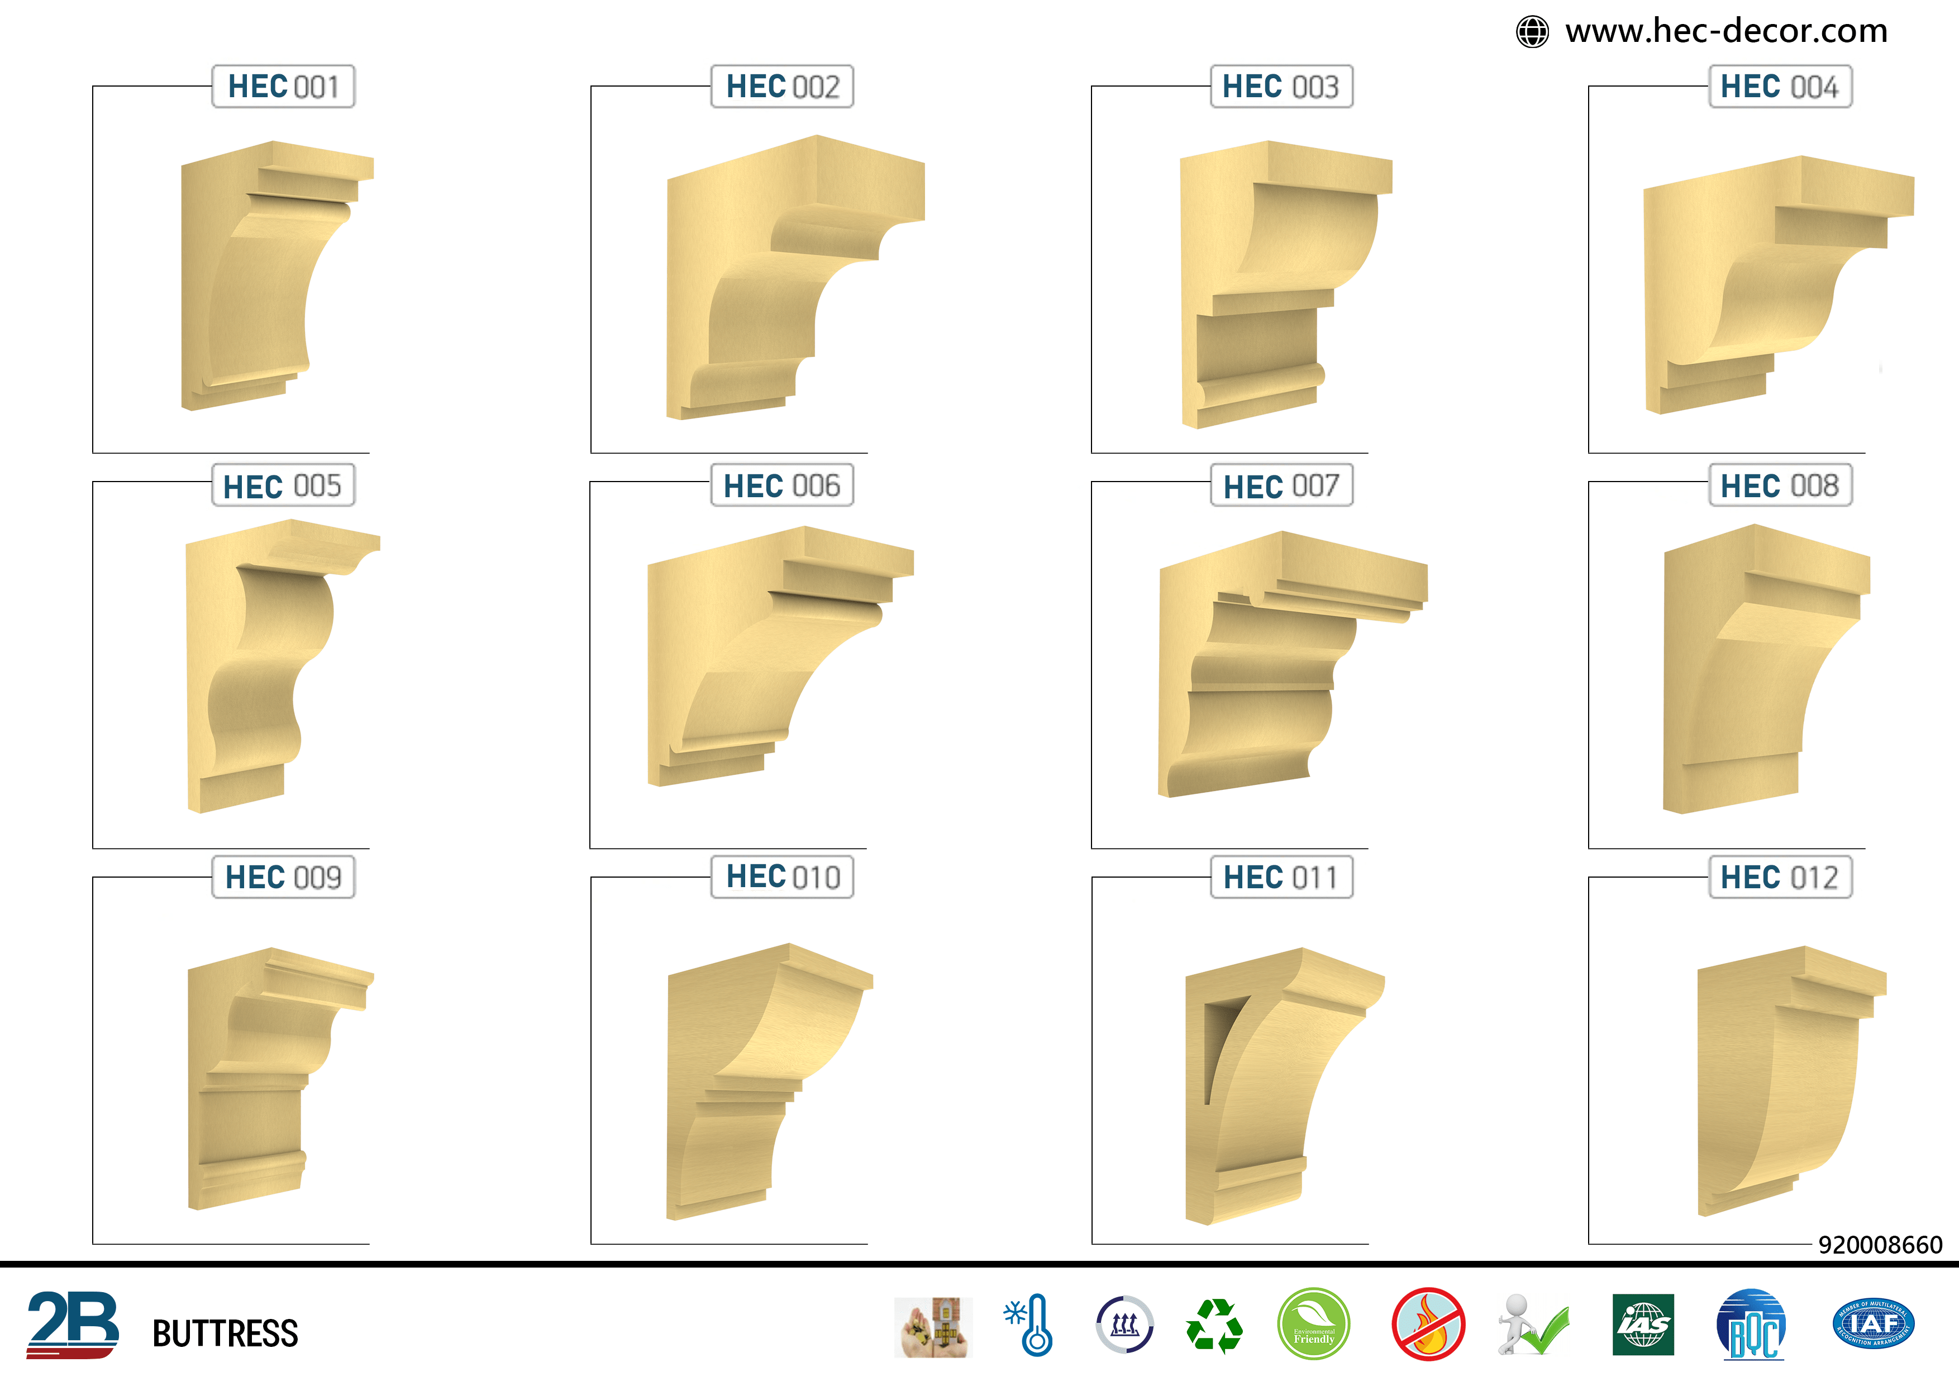Click the Environmental Friendly leaf badge
1959x1386 pixels.
click(1313, 1323)
